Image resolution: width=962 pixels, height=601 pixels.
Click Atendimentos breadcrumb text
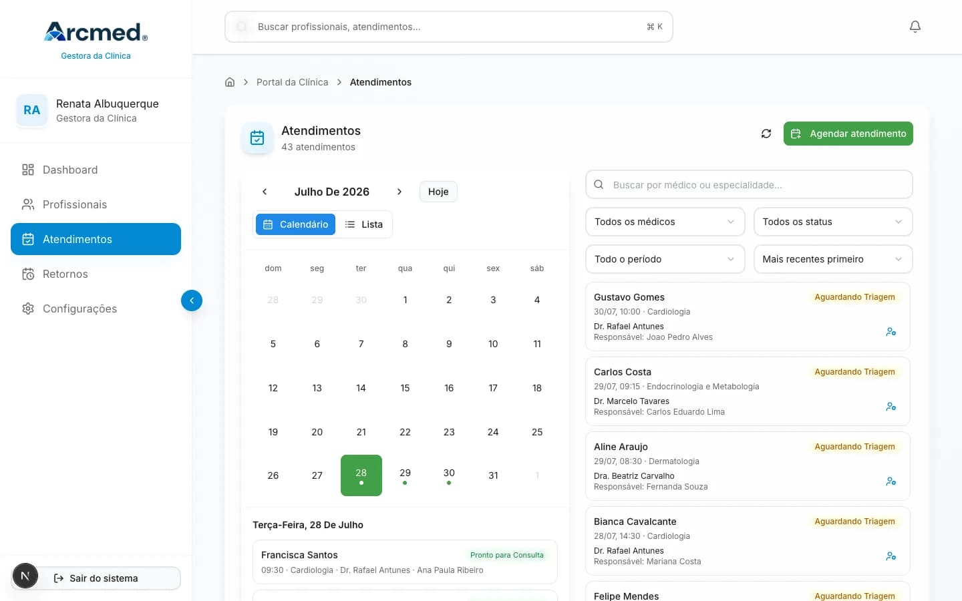(381, 82)
